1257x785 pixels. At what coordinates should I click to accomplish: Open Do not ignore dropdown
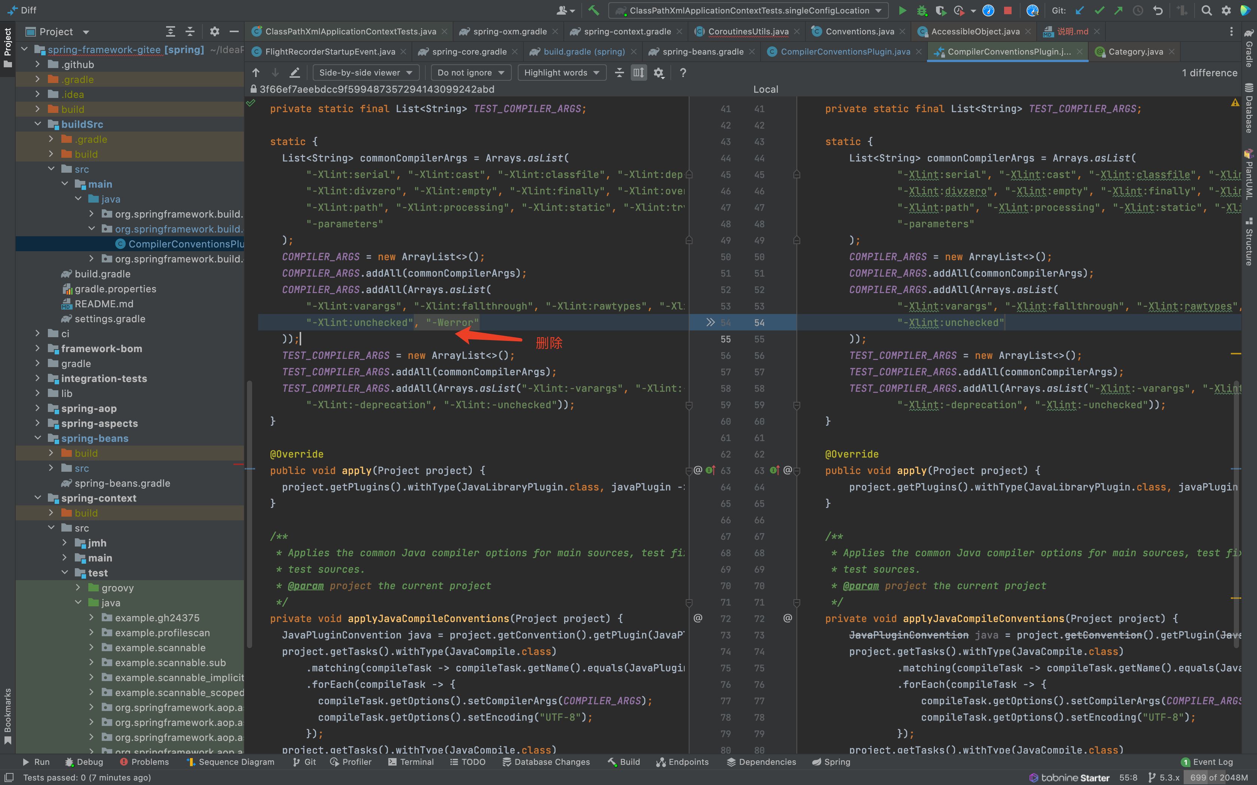[x=471, y=73]
